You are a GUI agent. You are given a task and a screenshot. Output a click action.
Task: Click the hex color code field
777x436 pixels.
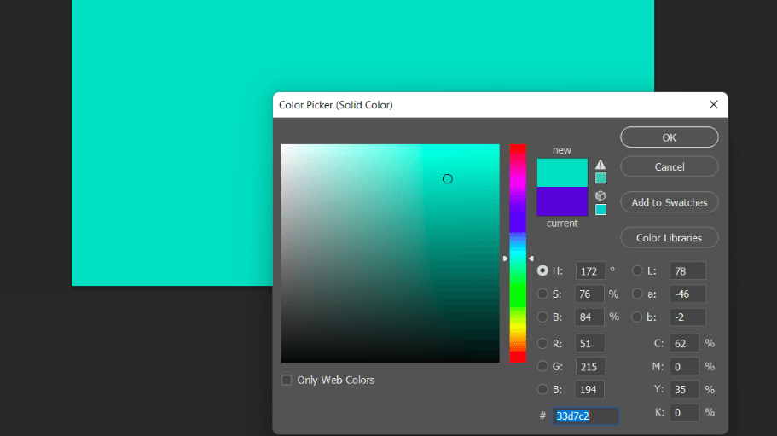tap(586, 416)
